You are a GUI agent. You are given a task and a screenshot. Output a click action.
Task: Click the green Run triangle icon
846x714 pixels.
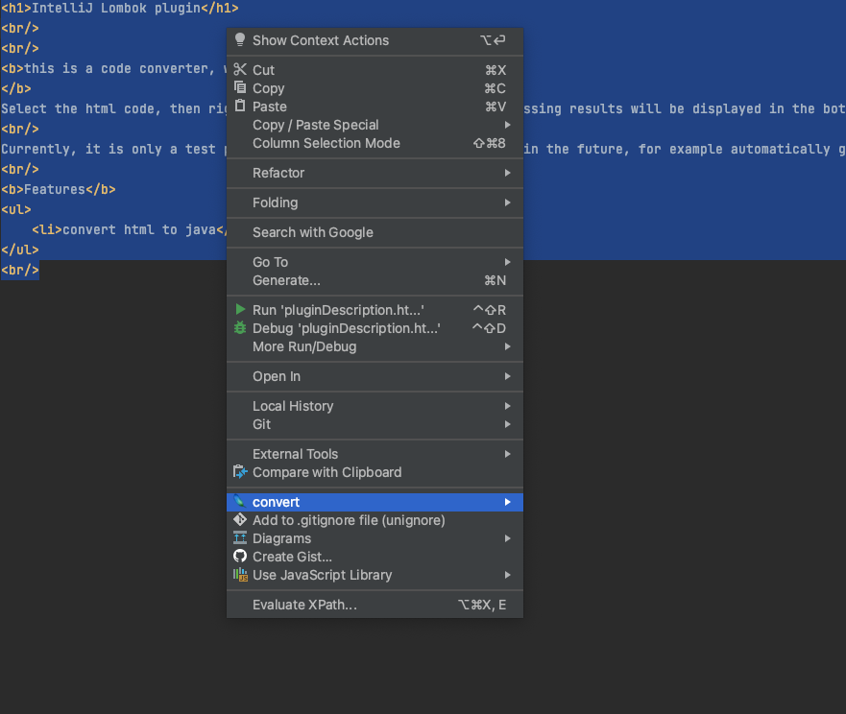241,310
